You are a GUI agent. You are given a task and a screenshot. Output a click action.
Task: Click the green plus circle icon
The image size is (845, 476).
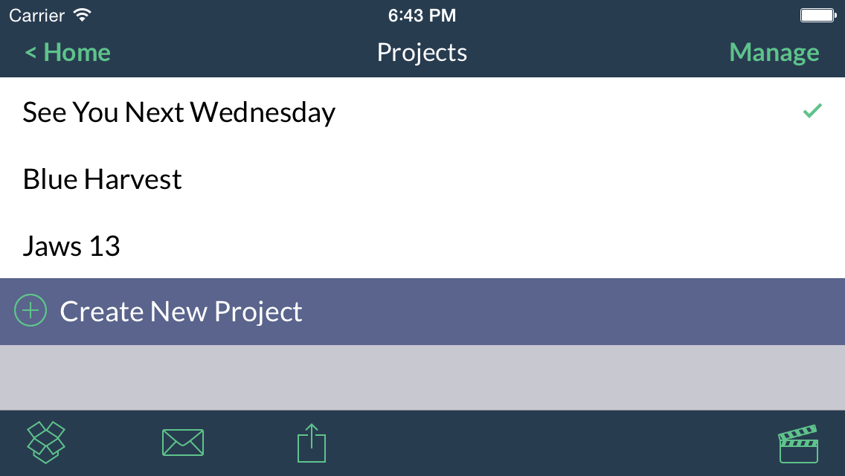pos(30,311)
